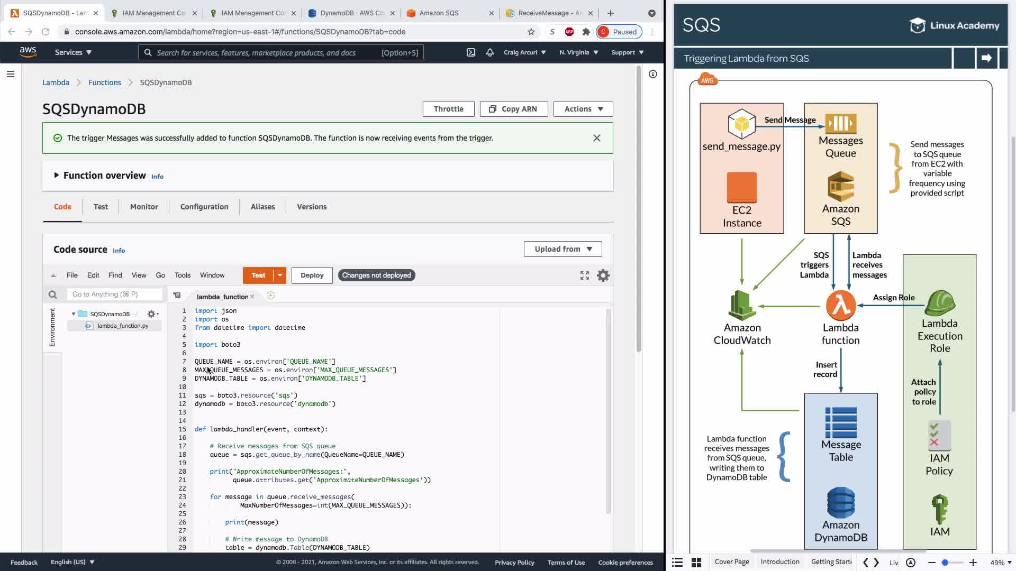Adjust the zoom slider in the viewer

tap(945, 563)
